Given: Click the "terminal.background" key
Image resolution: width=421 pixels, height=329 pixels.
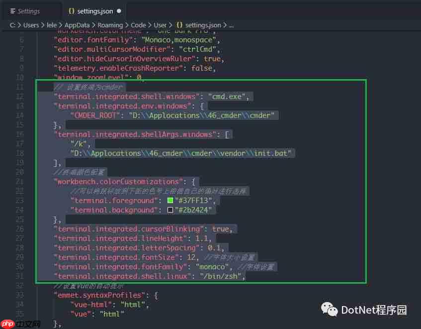Looking at the screenshot, I should (114, 210).
